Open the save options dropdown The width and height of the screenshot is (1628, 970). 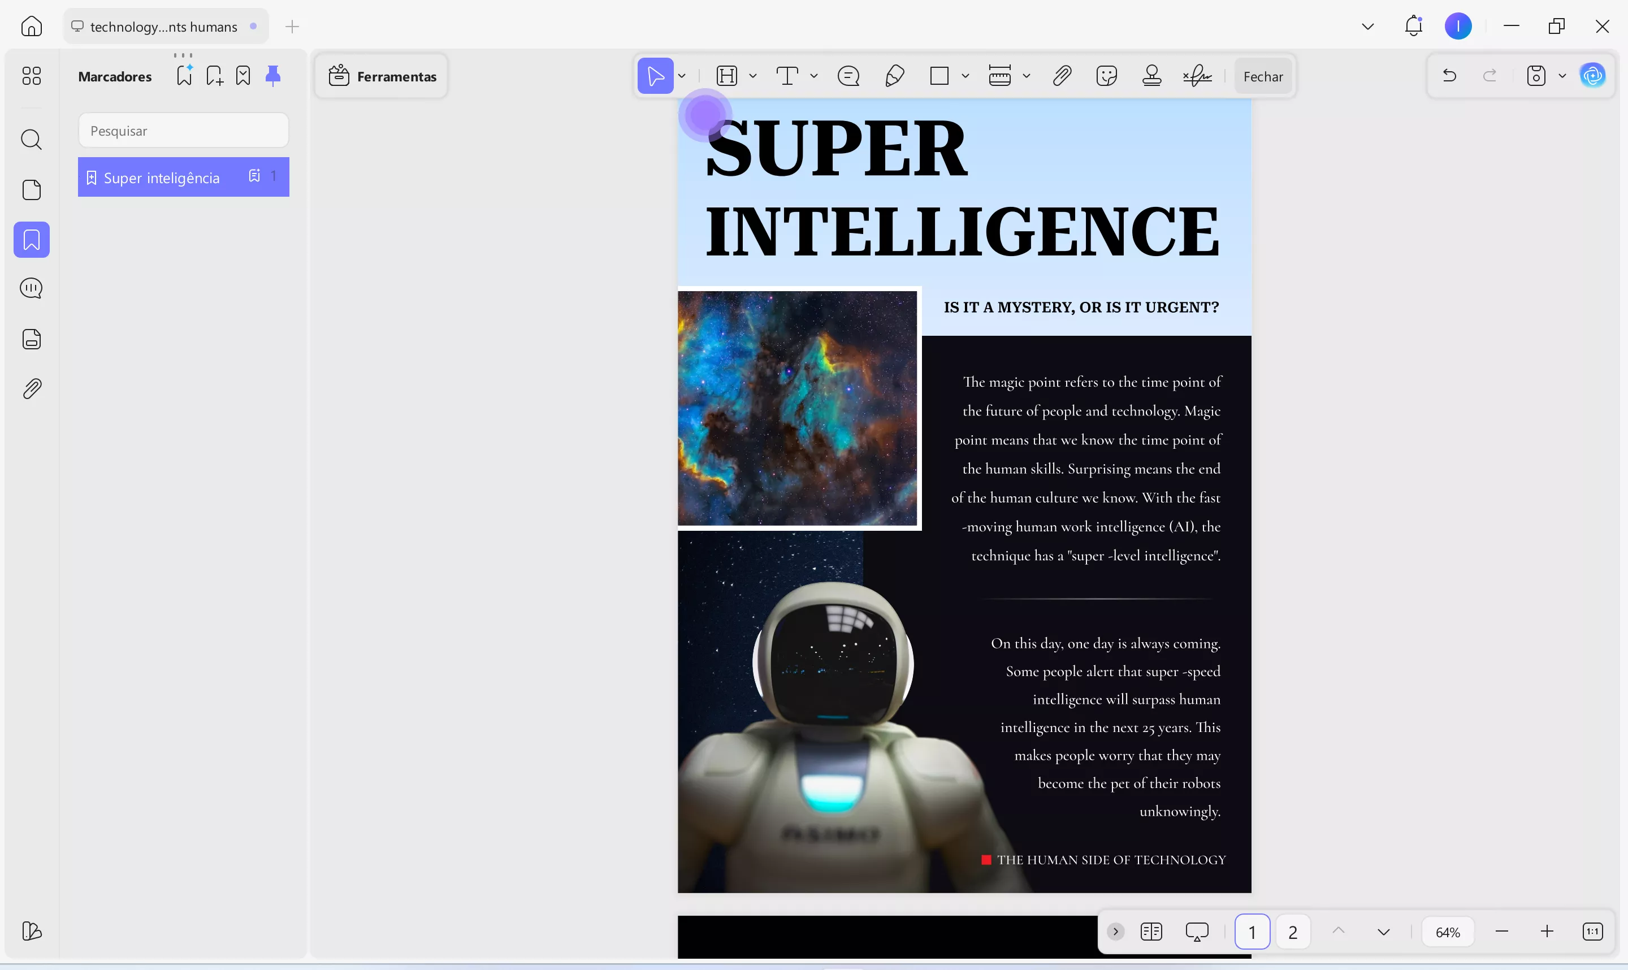point(1562,76)
